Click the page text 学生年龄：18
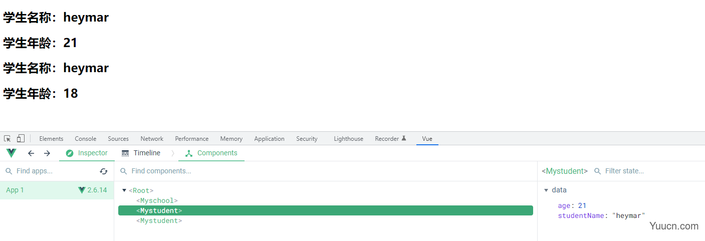The image size is (705, 241). 40,94
